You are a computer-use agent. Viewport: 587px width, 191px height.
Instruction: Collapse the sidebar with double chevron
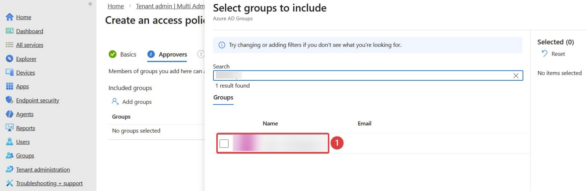pos(90,4)
